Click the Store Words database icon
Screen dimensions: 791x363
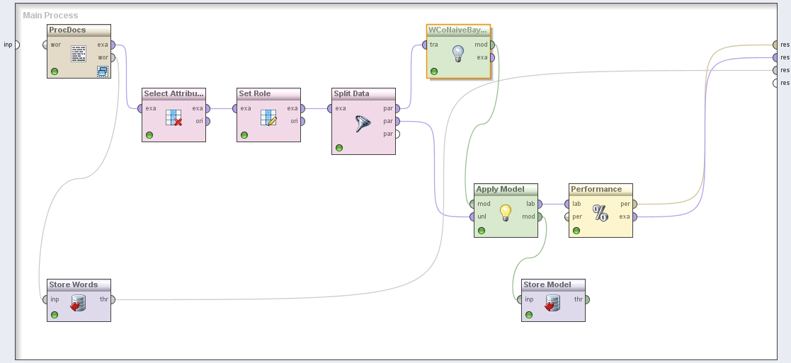[x=79, y=304]
